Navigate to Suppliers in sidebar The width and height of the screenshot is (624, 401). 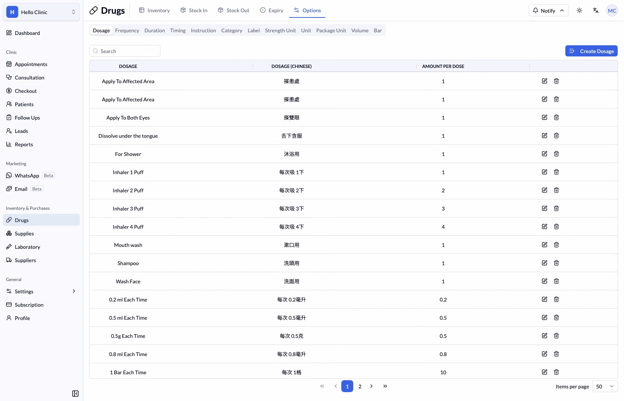pos(41,260)
